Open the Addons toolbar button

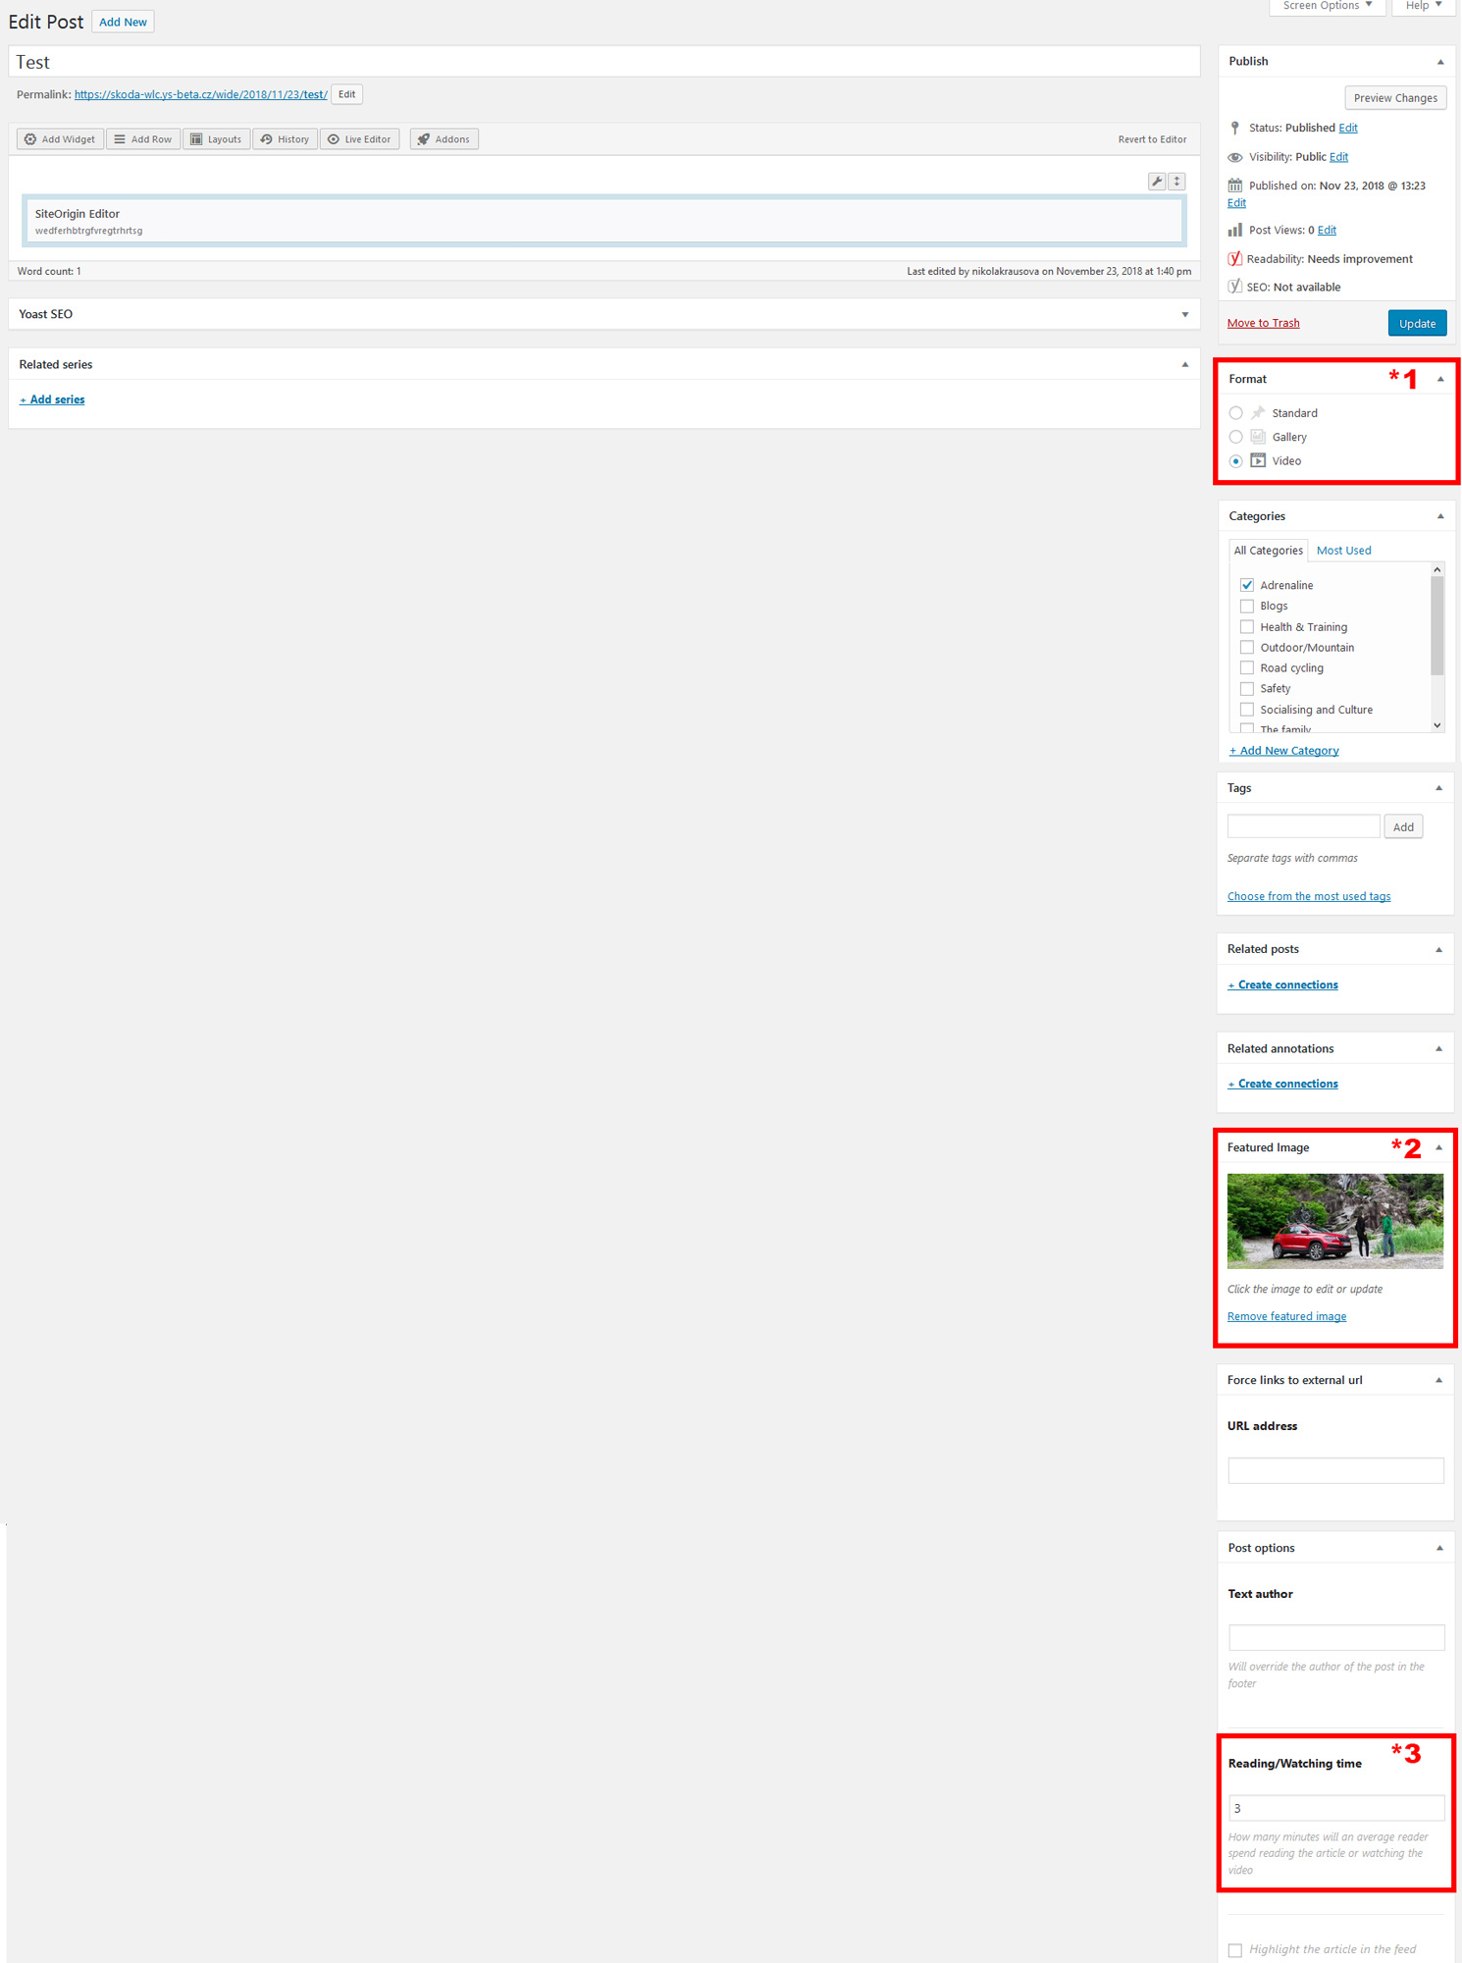tap(444, 139)
